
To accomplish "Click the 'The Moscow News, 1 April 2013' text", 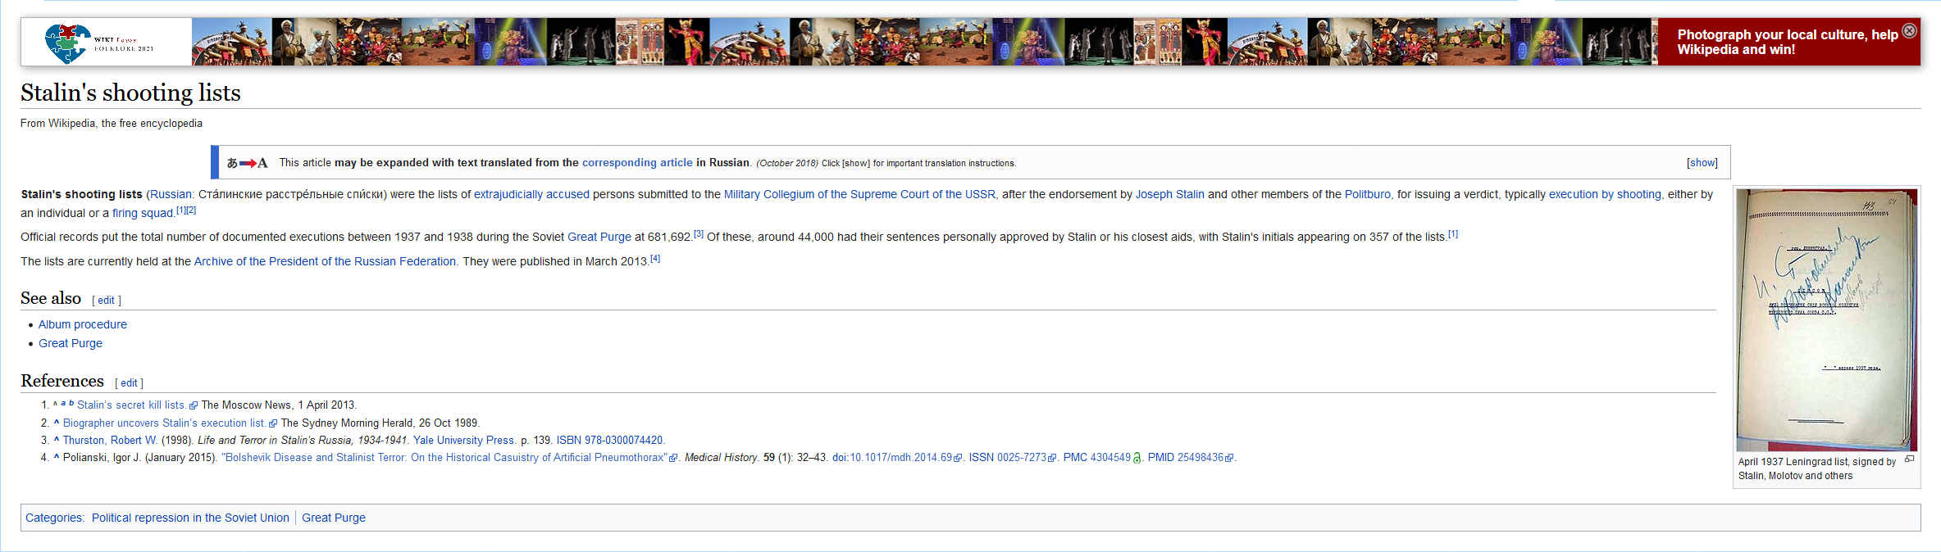I will (279, 405).
